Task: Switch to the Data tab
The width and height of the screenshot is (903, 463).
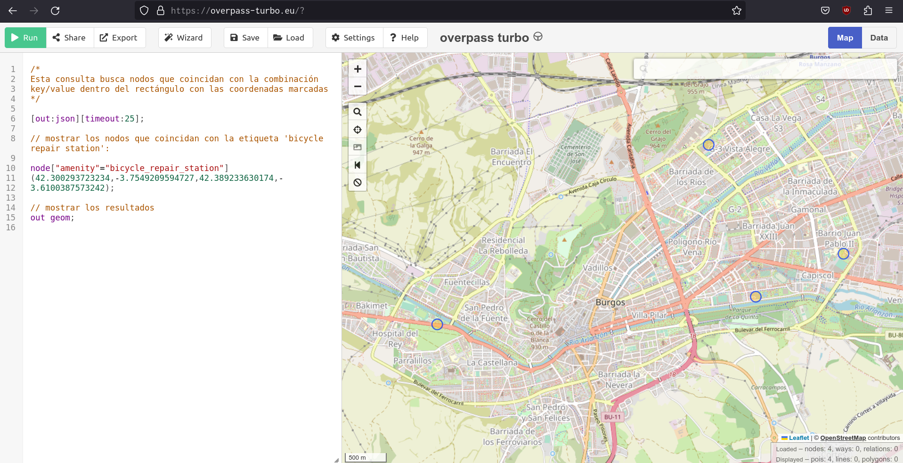Action: (879, 38)
